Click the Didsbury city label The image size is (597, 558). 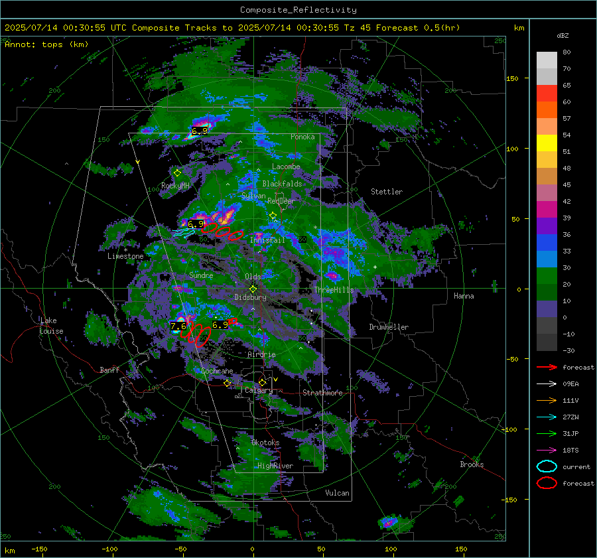250,297
